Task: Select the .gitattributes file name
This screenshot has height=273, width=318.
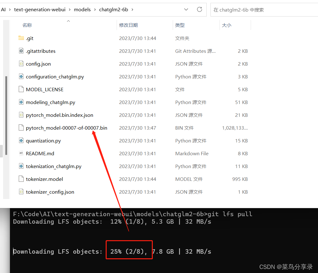Action: [x=41, y=51]
